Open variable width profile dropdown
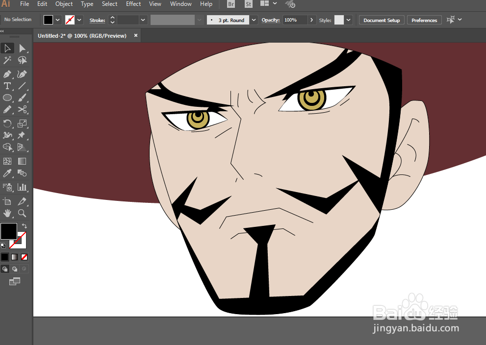This screenshot has width=486, height=345. point(199,20)
